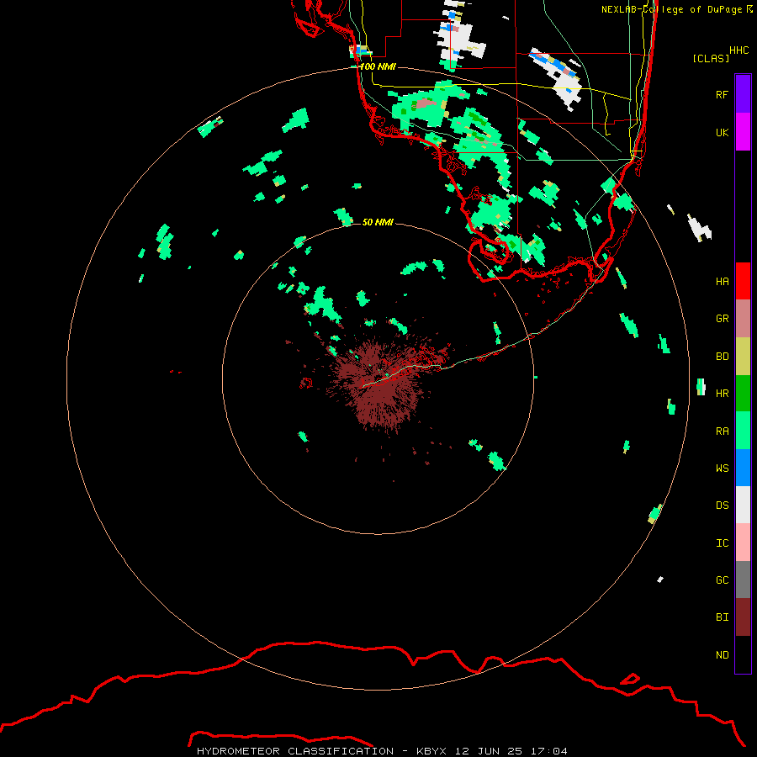Click the 17:04 timestamp
757x757 pixels.
[549, 751]
